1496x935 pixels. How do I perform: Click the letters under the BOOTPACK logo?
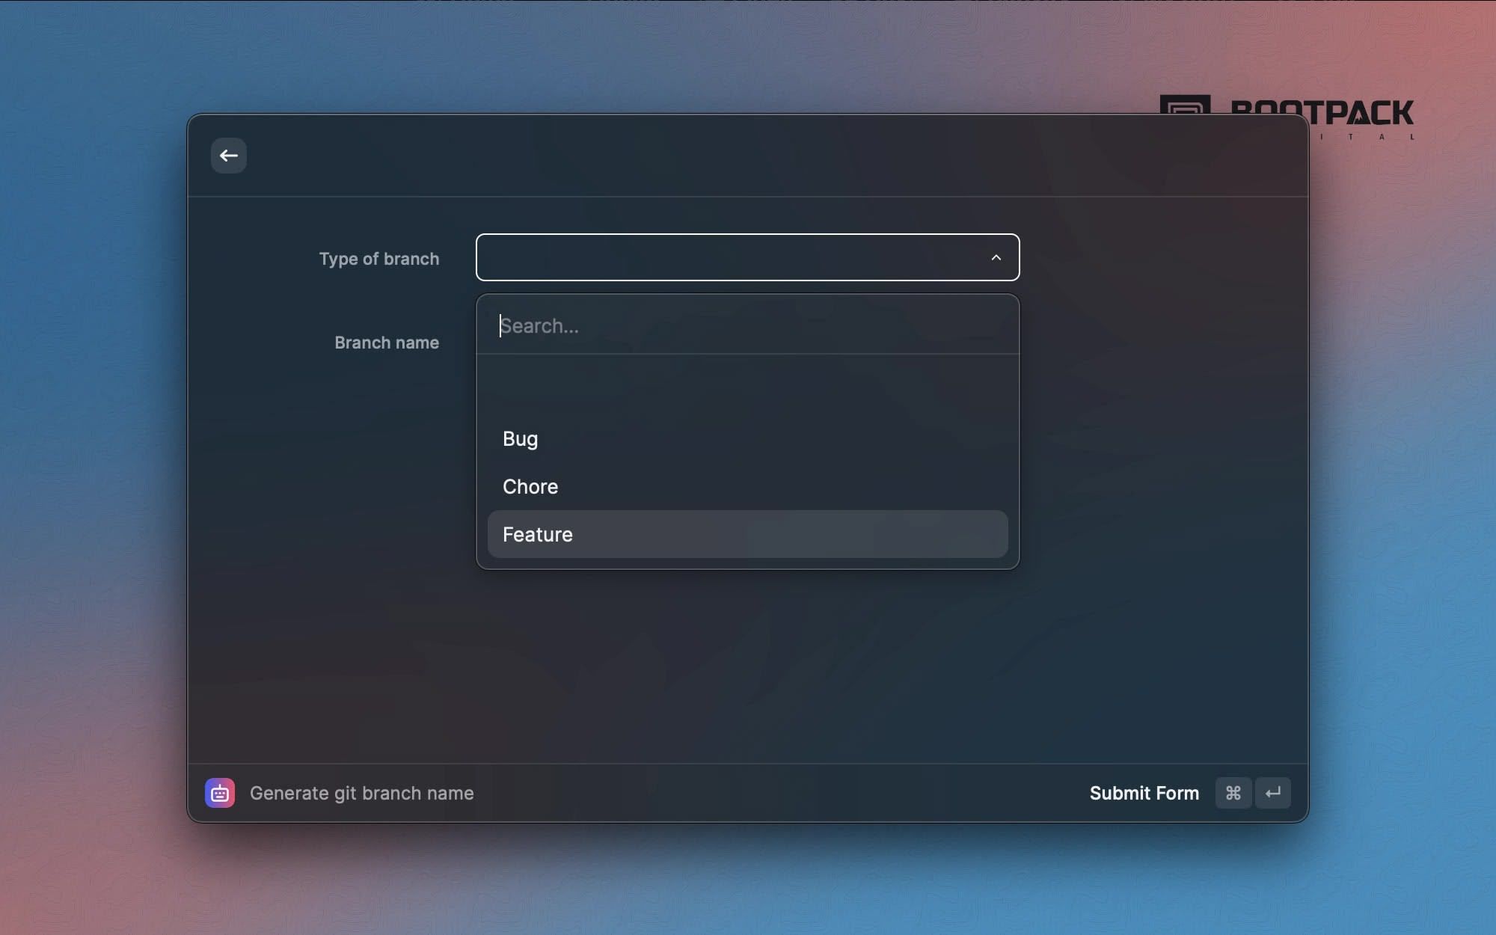point(1366,137)
